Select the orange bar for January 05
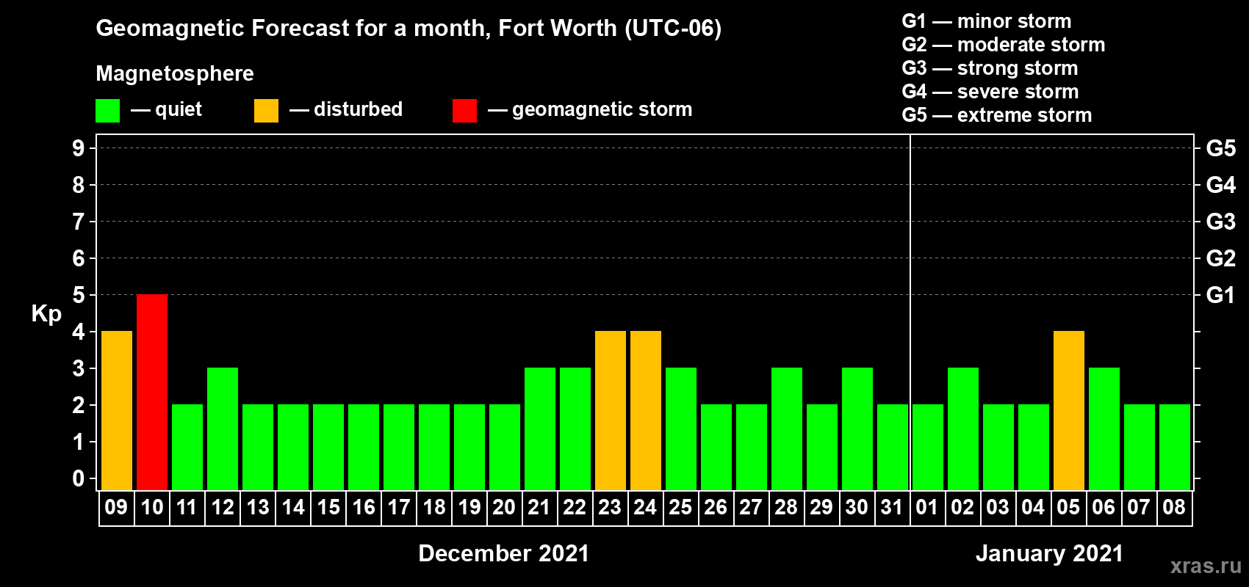Screen dimensions: 1249x587 (x=1069, y=411)
